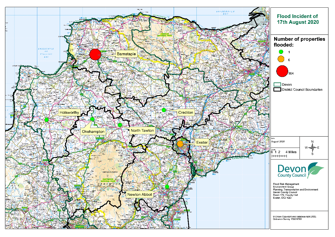
Task: Open the Flood Incident of 17th August title box
Action: pos(298,19)
